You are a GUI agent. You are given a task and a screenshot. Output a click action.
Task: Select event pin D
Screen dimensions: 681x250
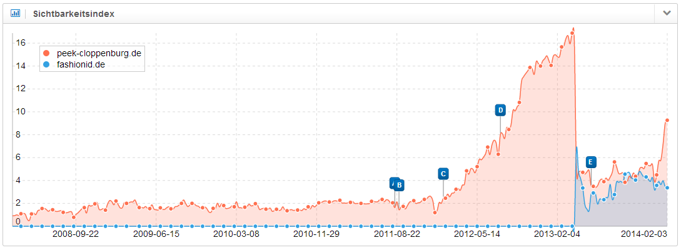(x=500, y=111)
